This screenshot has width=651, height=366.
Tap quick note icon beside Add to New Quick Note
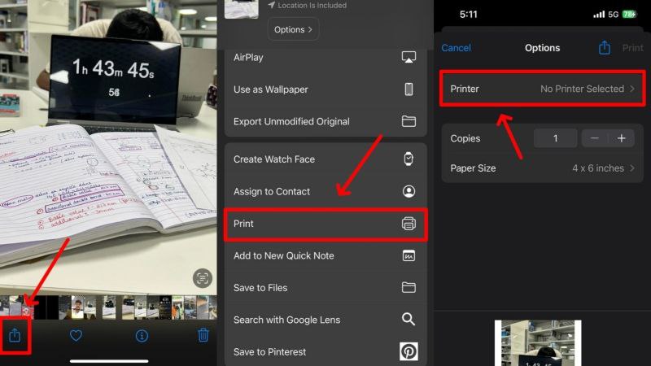pos(409,255)
